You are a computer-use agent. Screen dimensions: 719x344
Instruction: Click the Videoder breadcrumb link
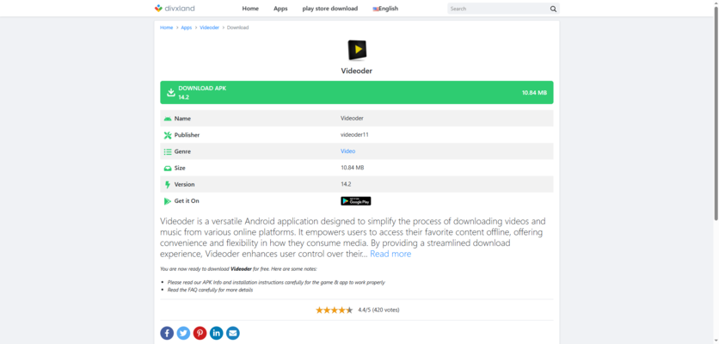pyautogui.click(x=209, y=28)
